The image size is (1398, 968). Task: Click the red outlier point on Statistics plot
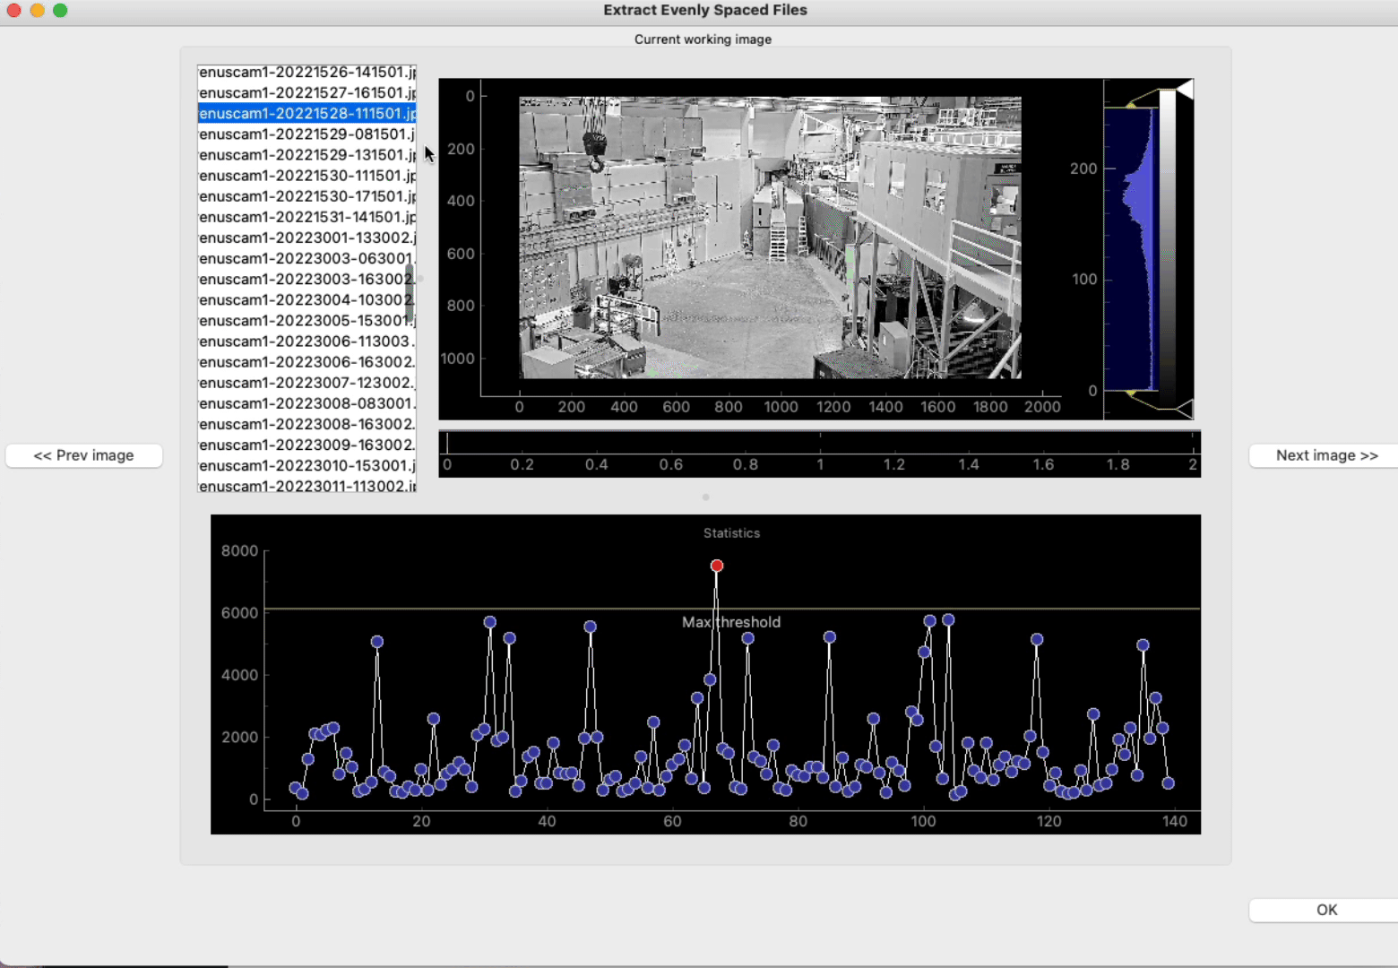point(717,566)
